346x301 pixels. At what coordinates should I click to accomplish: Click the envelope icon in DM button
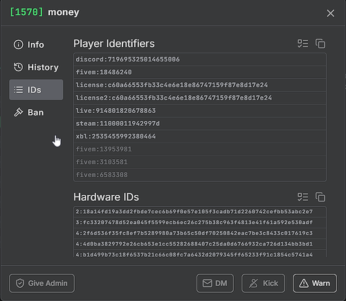[x=207, y=283]
